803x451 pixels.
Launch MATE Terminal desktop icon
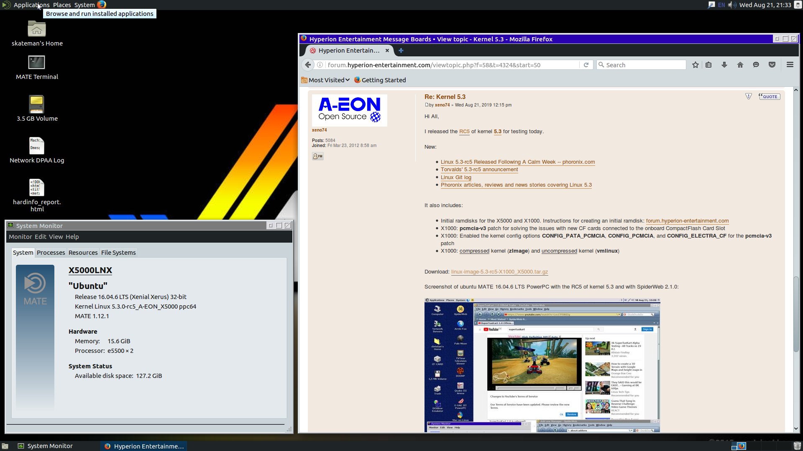click(37, 63)
